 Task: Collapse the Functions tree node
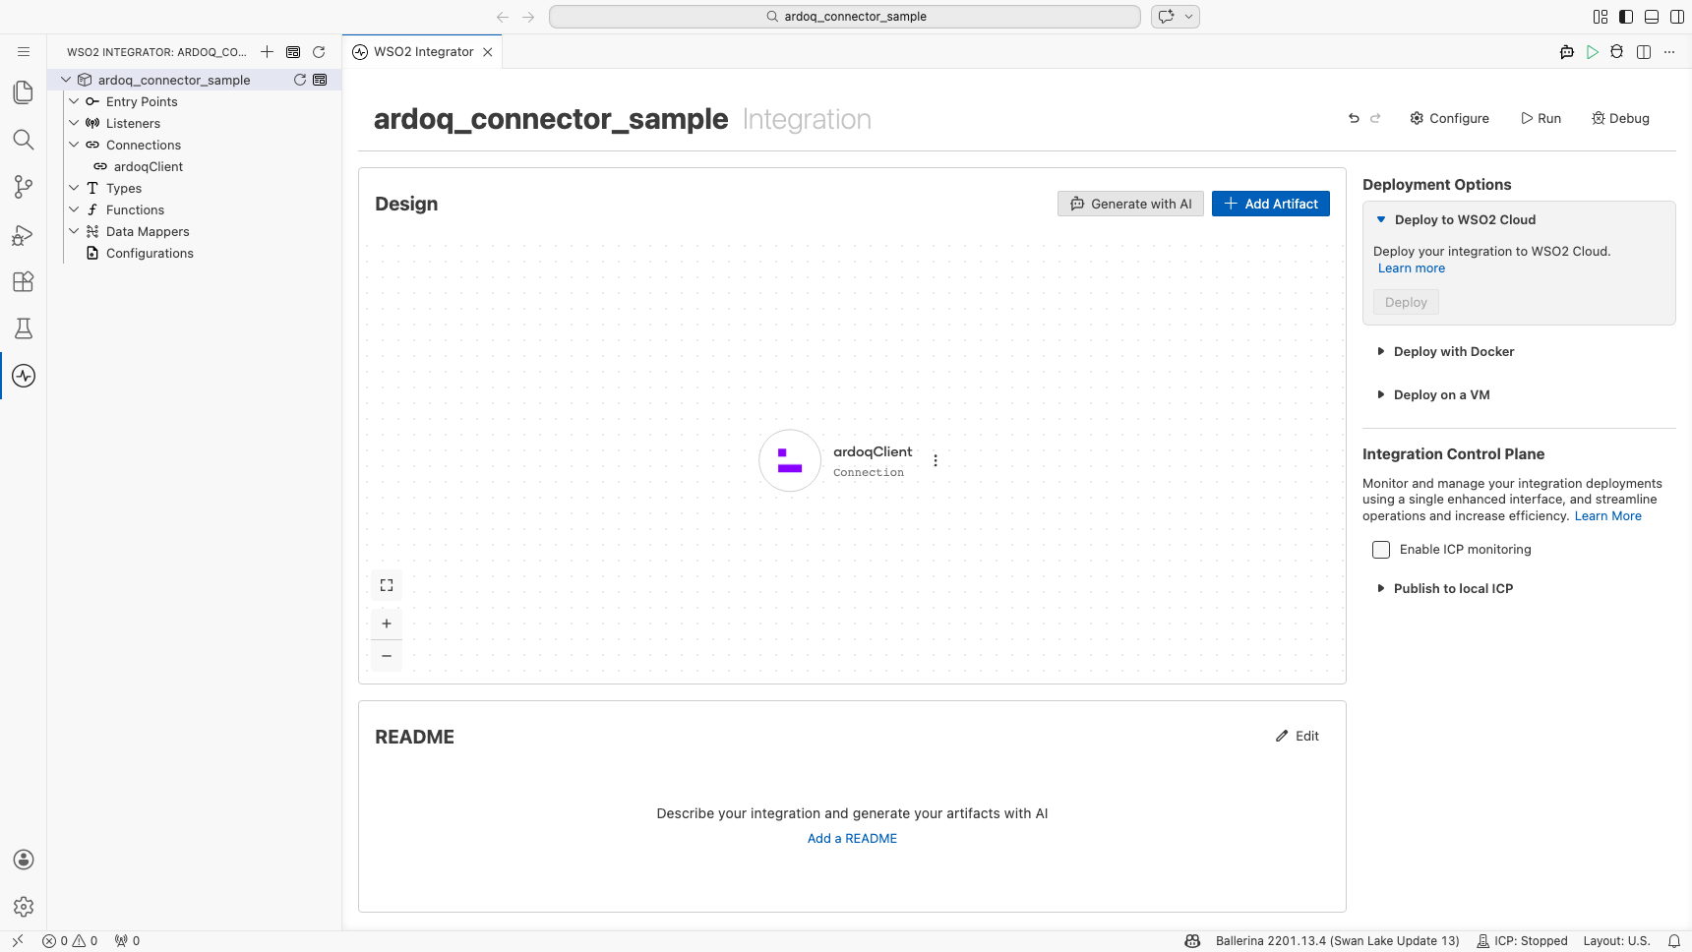coord(74,209)
